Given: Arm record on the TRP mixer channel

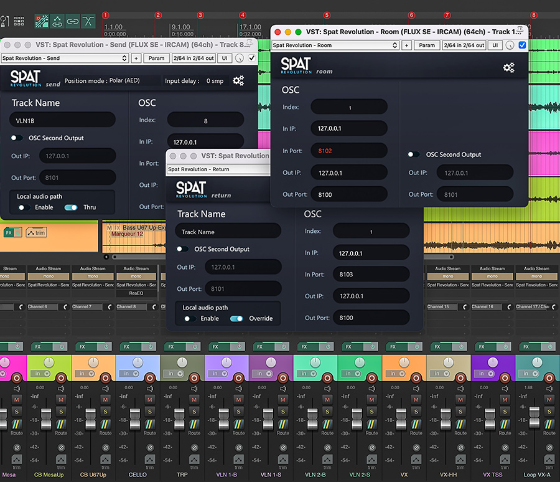Looking at the screenshot, I should pyautogui.click(x=194, y=377).
